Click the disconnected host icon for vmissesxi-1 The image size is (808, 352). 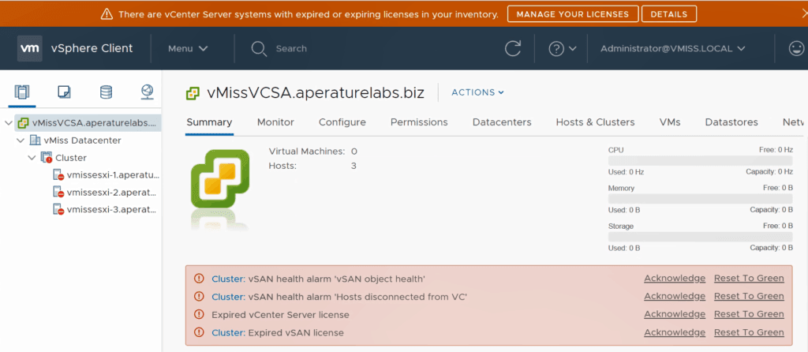tap(58, 175)
